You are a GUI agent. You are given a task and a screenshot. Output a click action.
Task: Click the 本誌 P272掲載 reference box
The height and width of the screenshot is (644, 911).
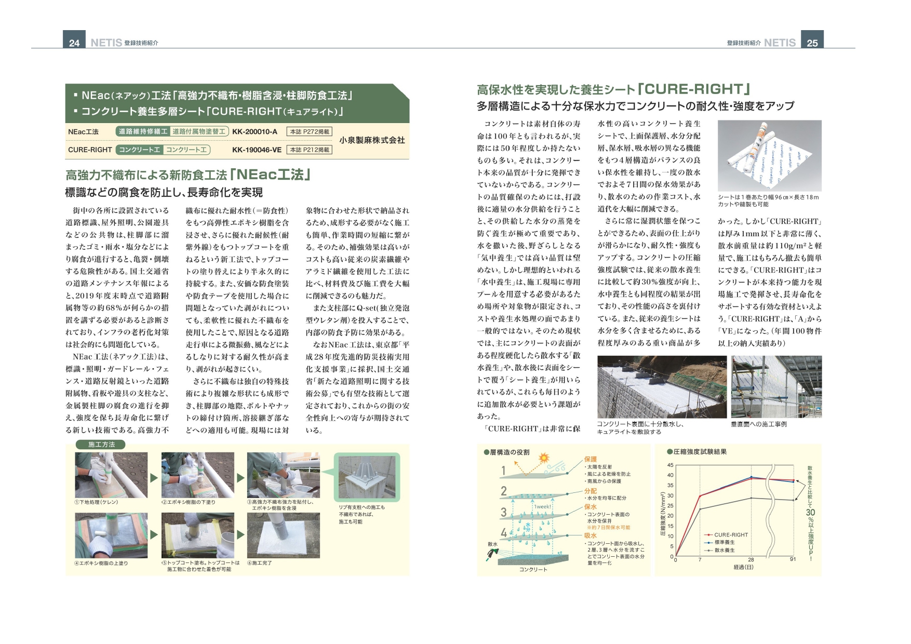(309, 132)
